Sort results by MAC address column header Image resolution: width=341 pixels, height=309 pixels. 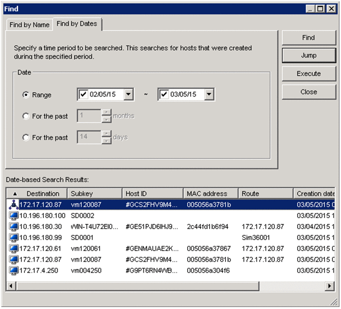[207, 194]
